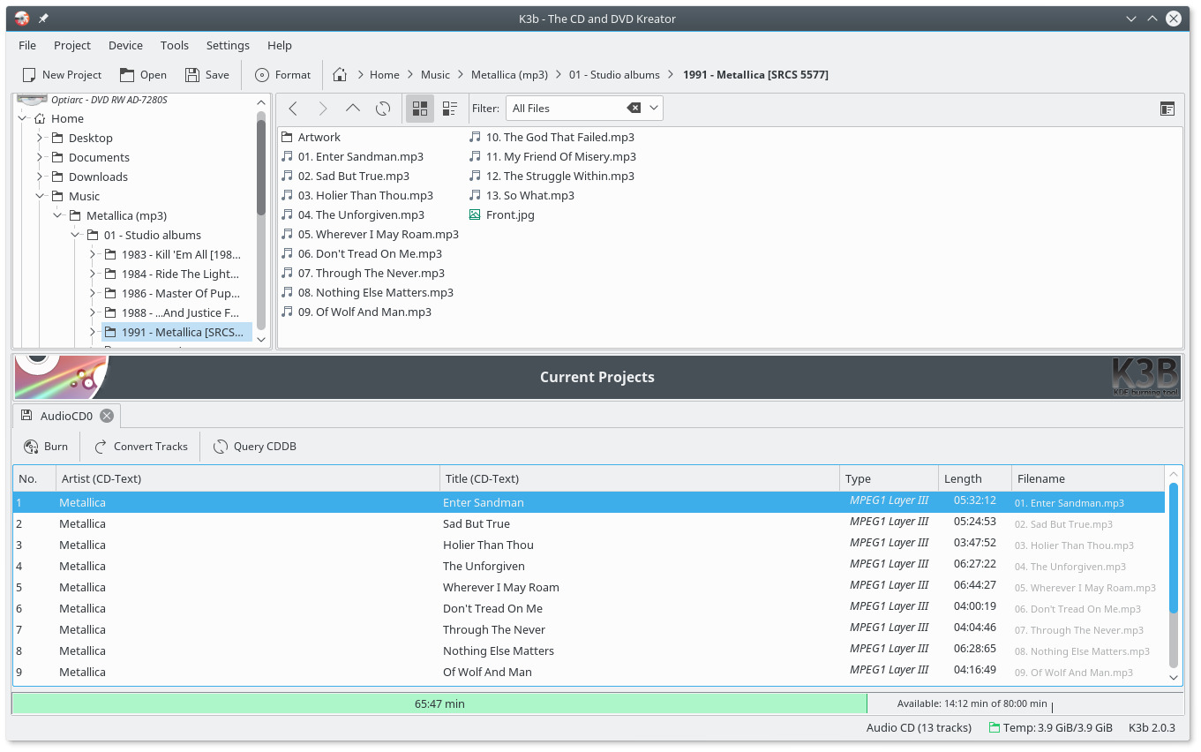The width and height of the screenshot is (1201, 752).
Task: Start a New Project
Action: [62, 75]
